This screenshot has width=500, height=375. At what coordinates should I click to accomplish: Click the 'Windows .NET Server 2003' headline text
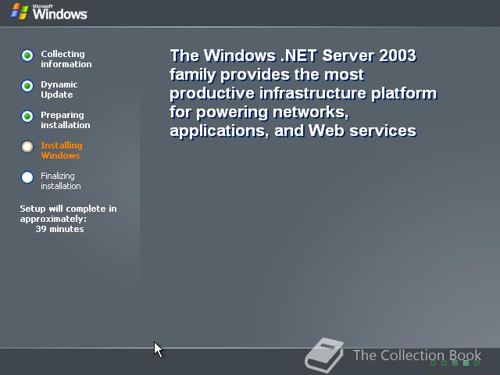309,55
